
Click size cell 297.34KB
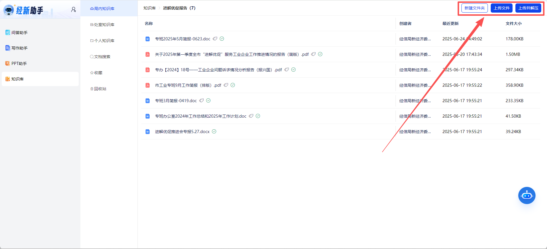(515, 70)
